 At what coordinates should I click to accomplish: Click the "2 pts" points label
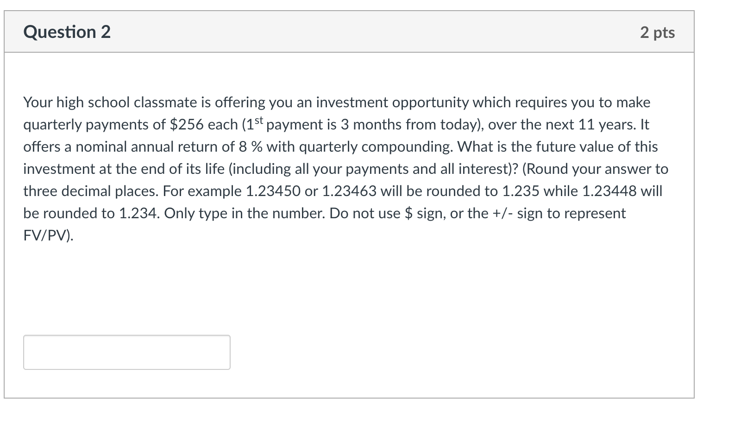657,32
